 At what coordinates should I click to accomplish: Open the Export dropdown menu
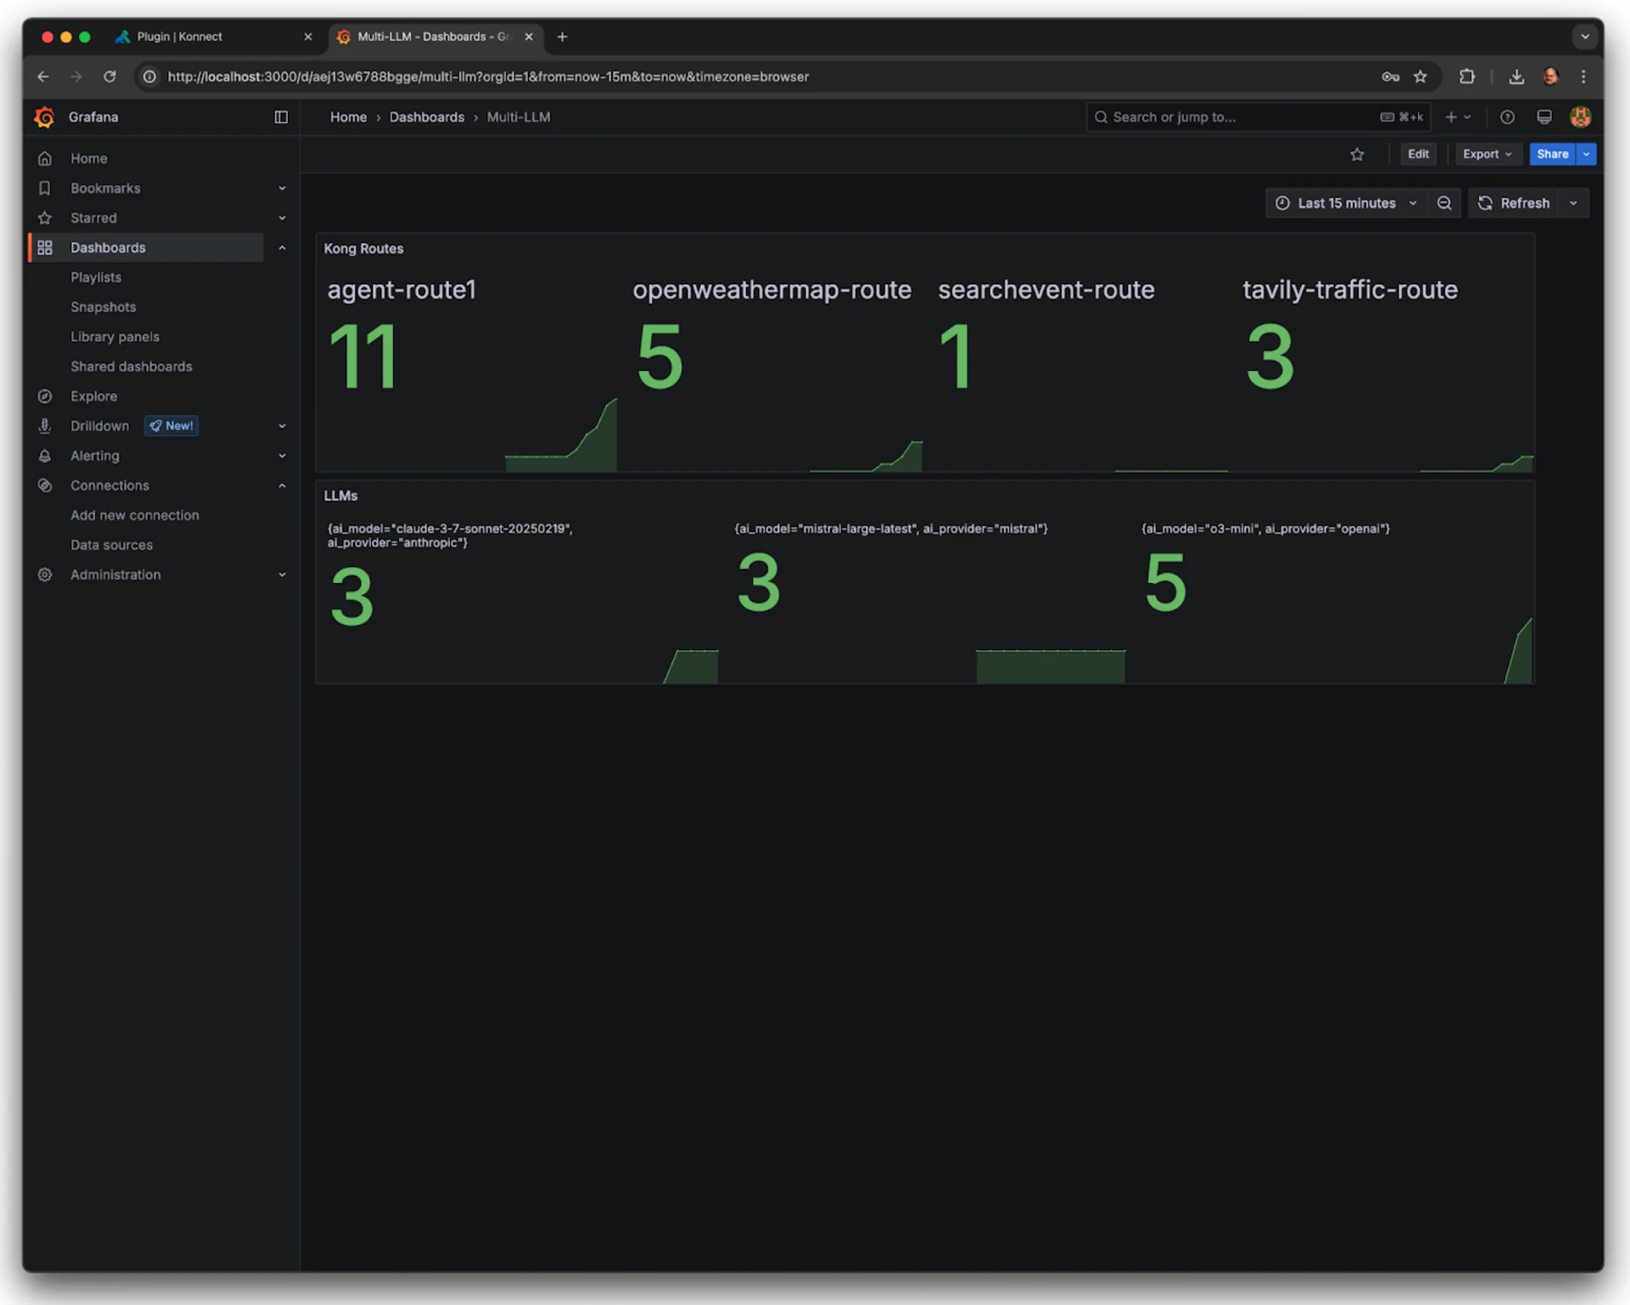coord(1487,154)
